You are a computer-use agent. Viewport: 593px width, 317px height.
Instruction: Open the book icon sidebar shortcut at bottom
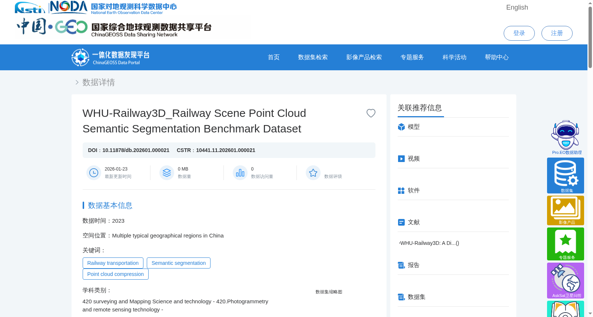[566, 309]
